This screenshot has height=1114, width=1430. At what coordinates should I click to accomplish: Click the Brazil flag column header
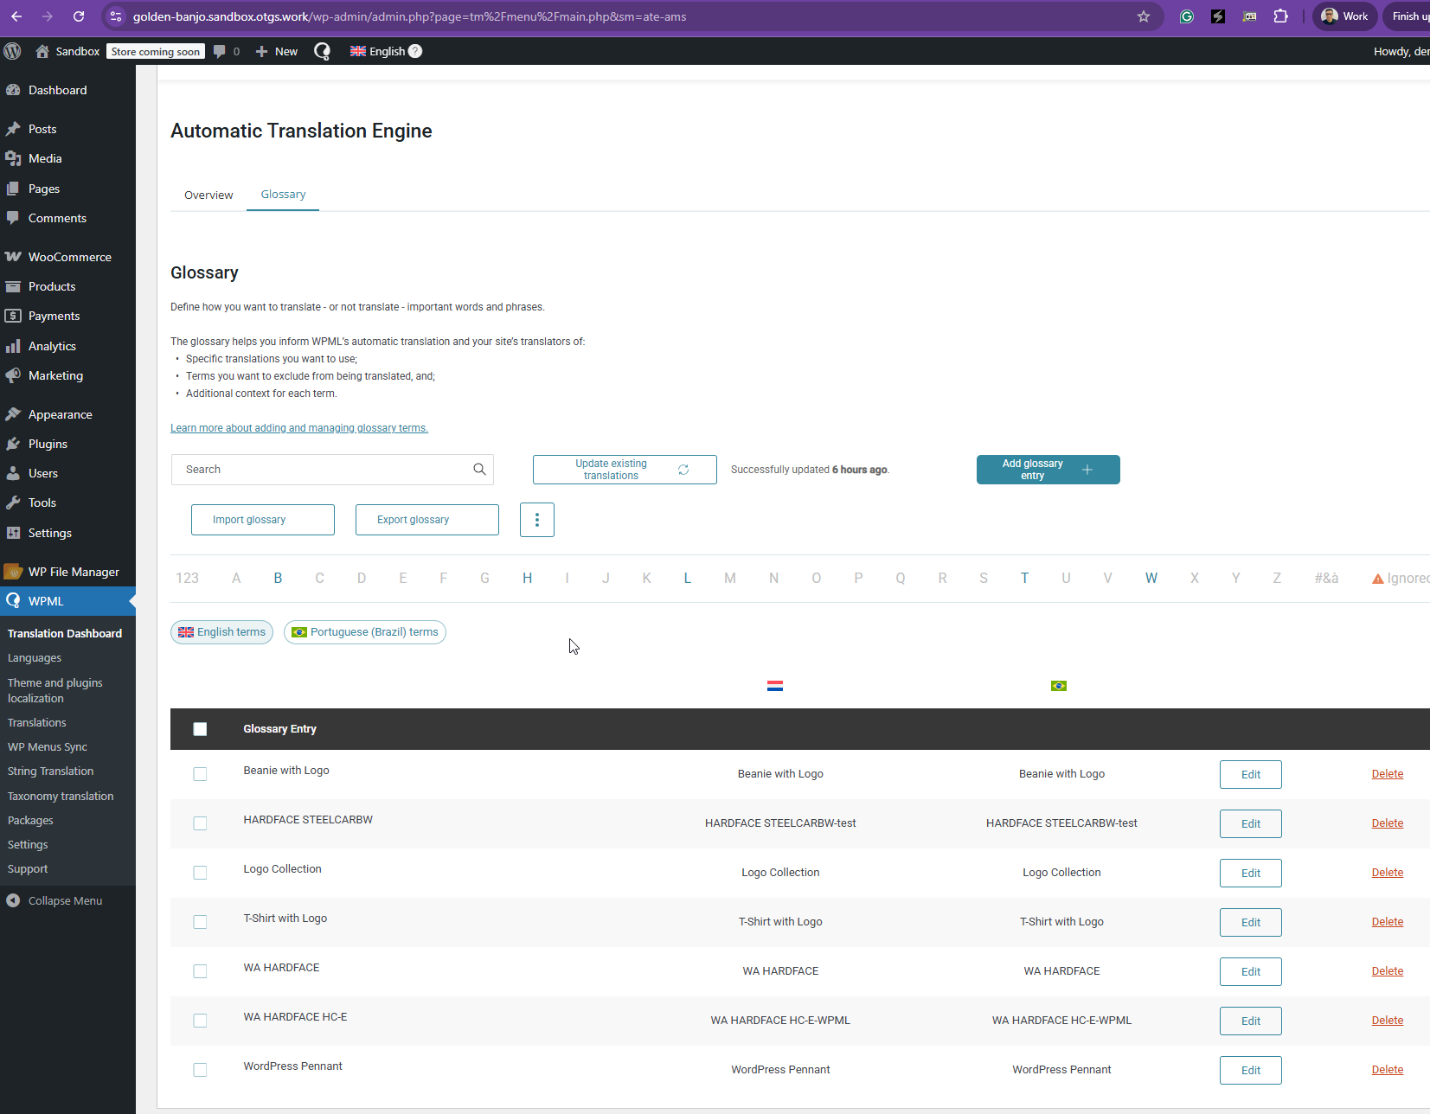click(1059, 686)
